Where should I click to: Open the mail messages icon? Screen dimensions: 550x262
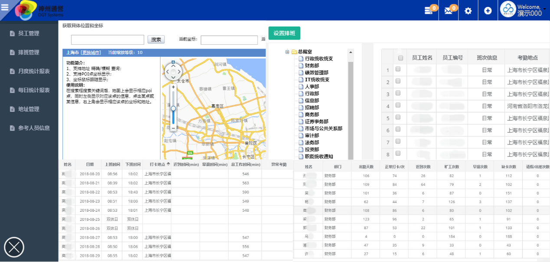tap(449, 11)
